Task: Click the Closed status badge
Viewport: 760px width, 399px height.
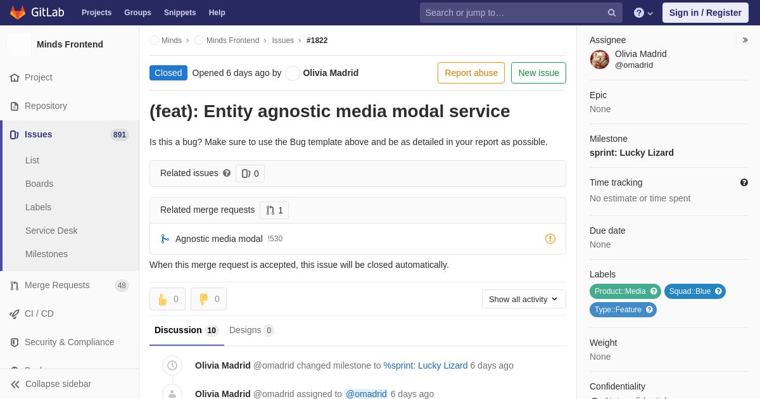Action: pyautogui.click(x=168, y=73)
